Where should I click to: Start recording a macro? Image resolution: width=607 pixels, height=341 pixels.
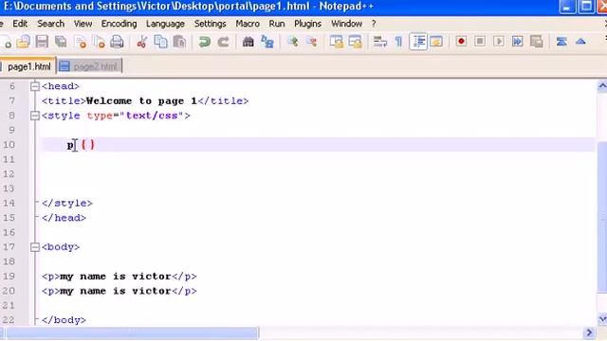point(461,42)
